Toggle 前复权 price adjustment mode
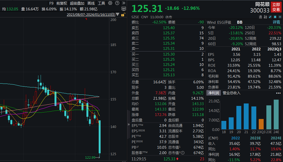 point(62,3)
